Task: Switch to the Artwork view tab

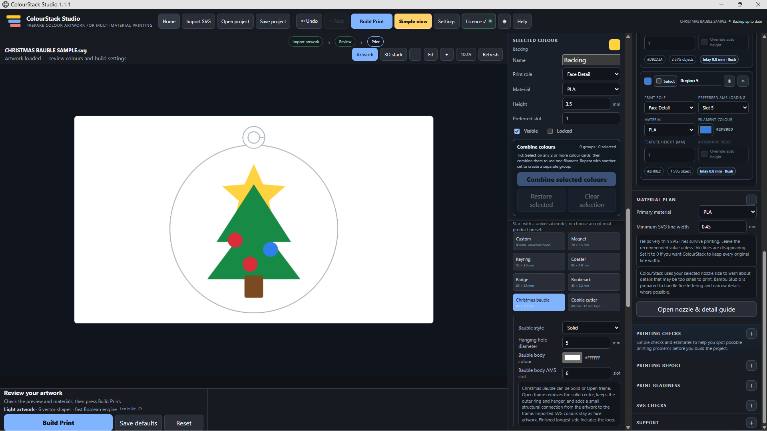Action: [x=365, y=55]
